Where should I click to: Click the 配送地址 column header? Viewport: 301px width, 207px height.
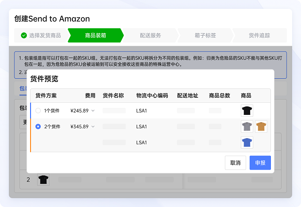coord(188,95)
